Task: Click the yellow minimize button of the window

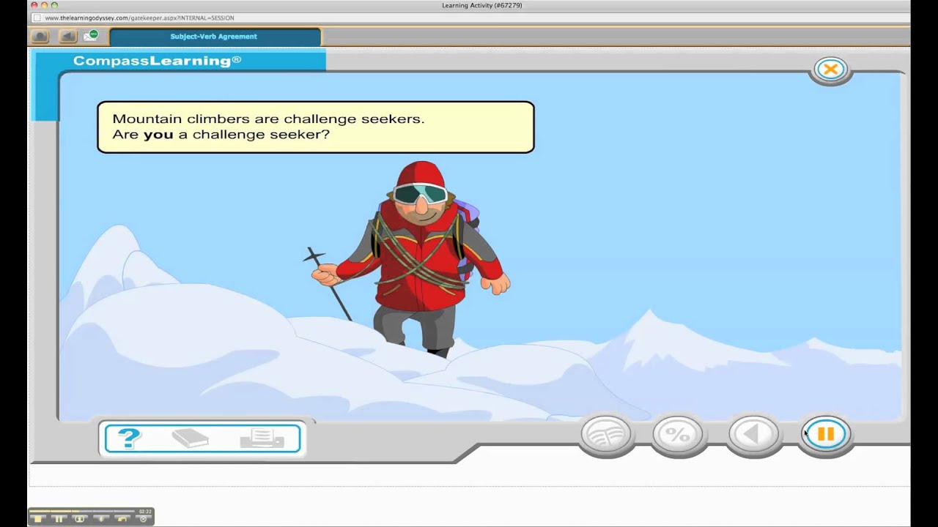Action: [x=44, y=6]
